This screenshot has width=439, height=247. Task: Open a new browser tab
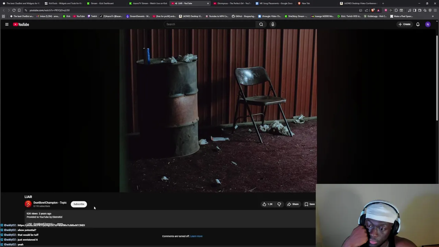(x=383, y=3)
